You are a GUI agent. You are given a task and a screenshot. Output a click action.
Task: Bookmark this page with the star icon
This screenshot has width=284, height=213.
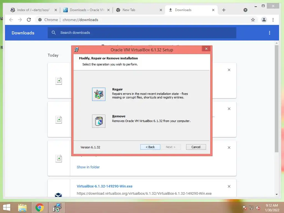click(x=253, y=20)
